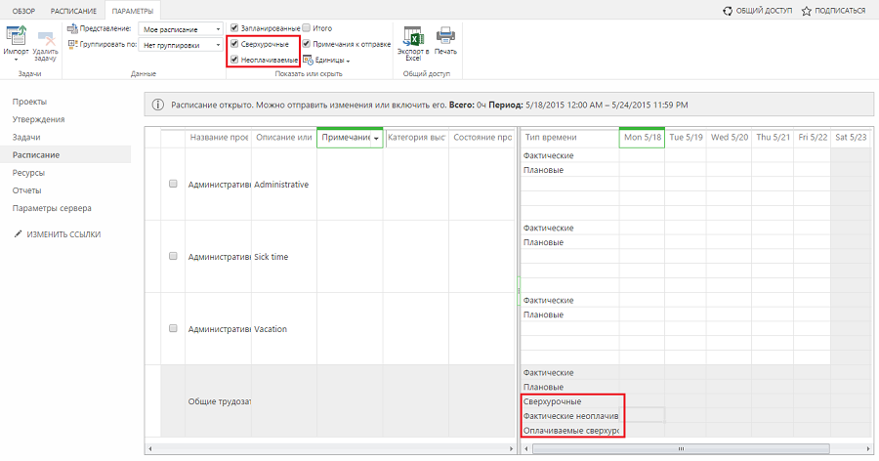Click the right grid scrollbar right arrow
The height and width of the screenshot is (461, 879).
[x=868, y=448]
